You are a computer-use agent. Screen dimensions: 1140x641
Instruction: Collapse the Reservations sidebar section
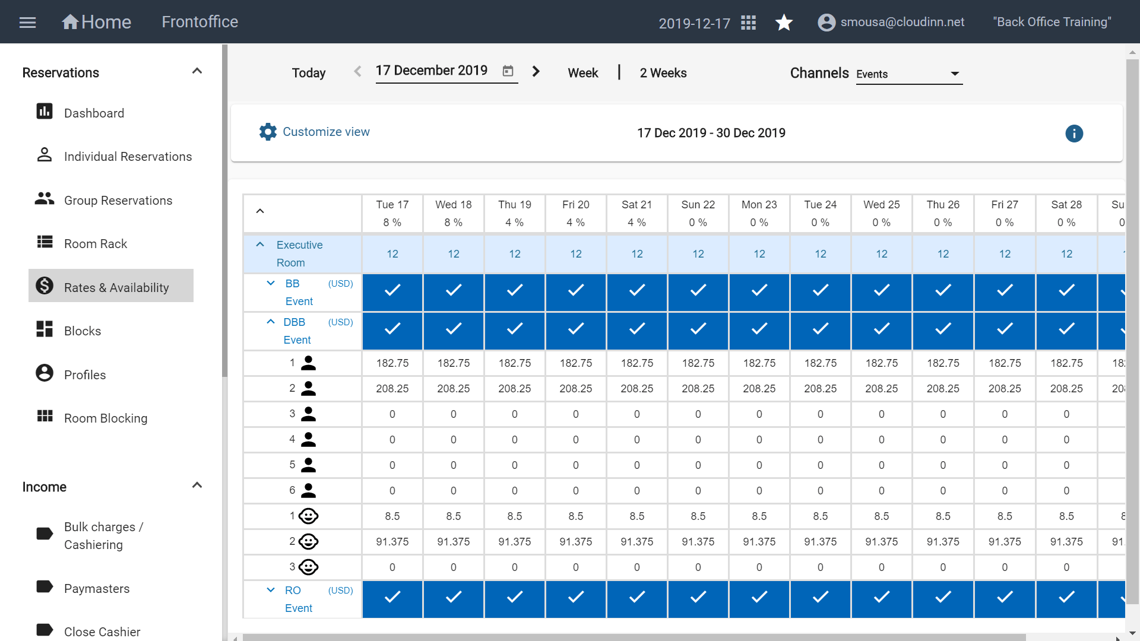(197, 72)
